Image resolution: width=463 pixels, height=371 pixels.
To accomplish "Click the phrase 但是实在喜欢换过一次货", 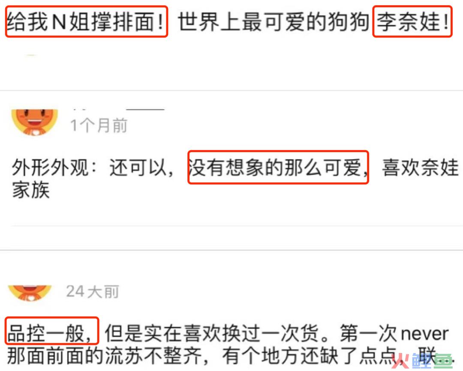I will [x=211, y=333].
